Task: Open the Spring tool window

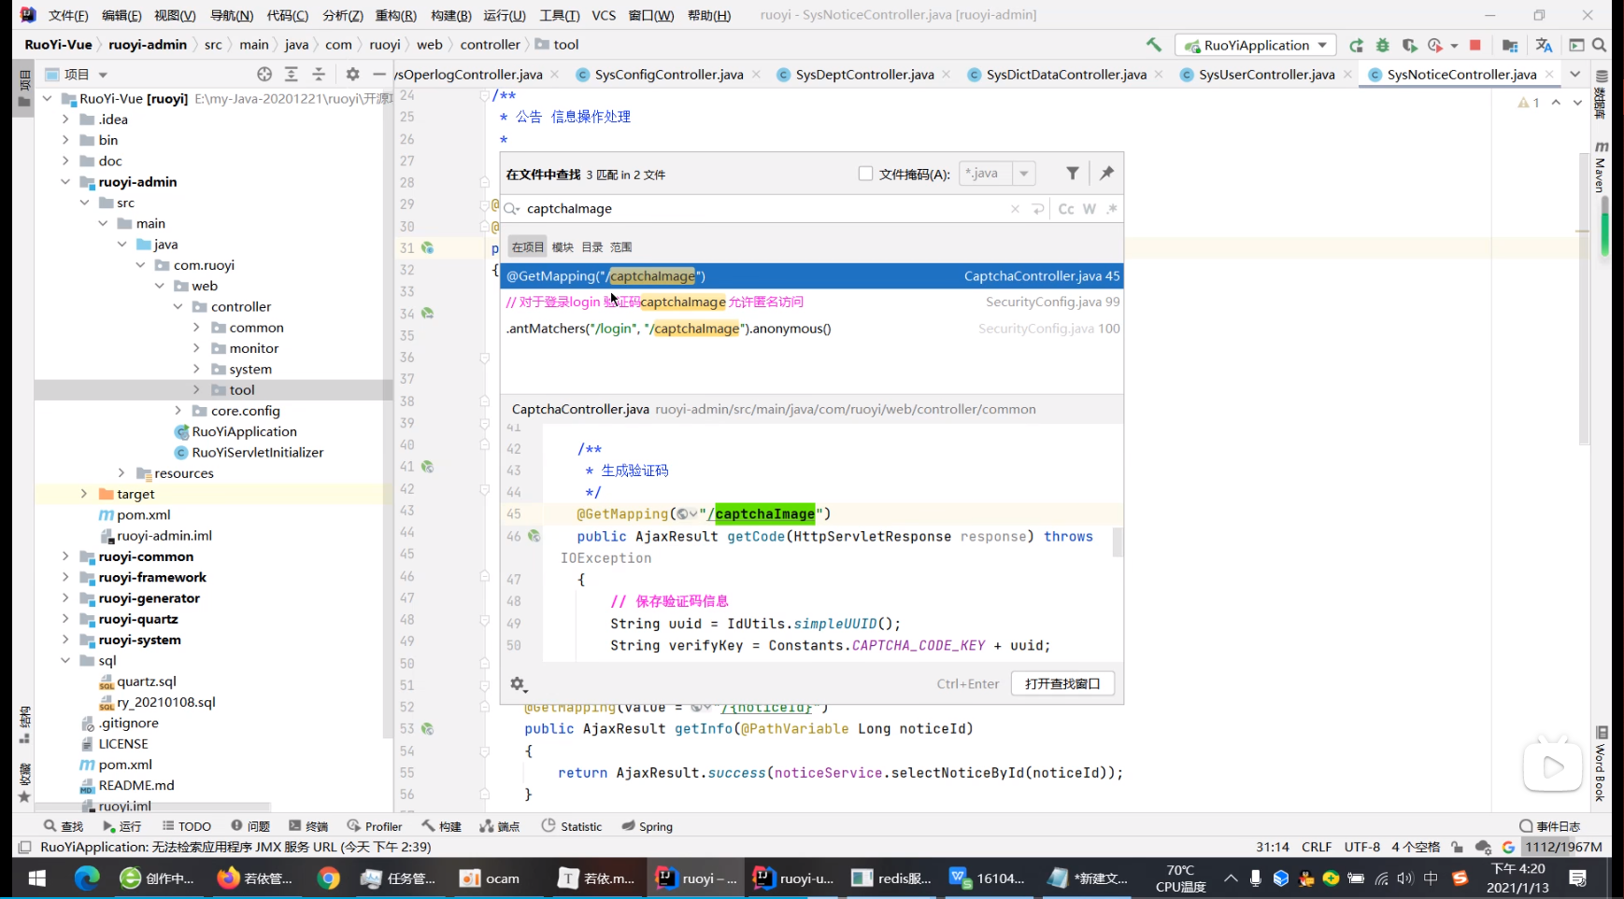Action: pos(647,826)
